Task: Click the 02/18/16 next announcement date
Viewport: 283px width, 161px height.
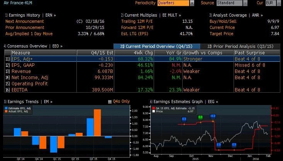Action: (95, 21)
